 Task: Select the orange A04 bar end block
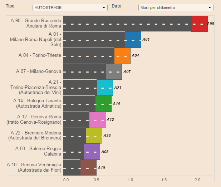click(x=122, y=56)
